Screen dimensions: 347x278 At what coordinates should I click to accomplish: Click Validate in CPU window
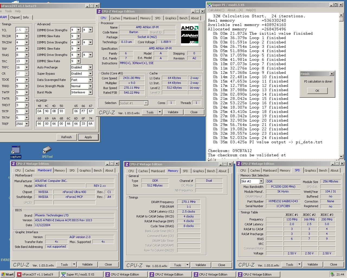(173, 112)
